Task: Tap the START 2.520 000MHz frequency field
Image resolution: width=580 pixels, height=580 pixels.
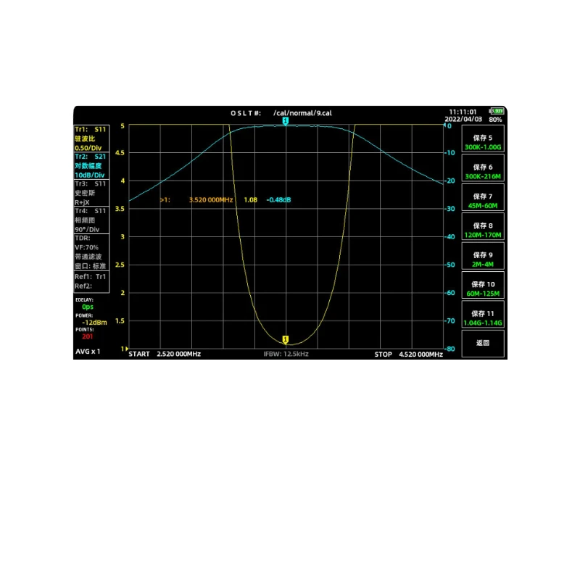Action: click(x=165, y=354)
